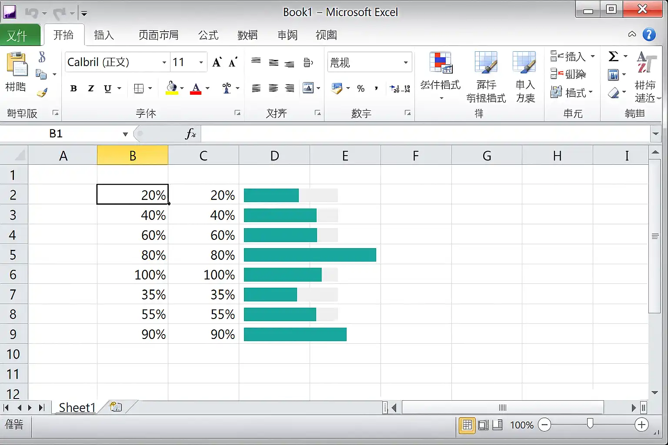Open the green File tab

20,35
